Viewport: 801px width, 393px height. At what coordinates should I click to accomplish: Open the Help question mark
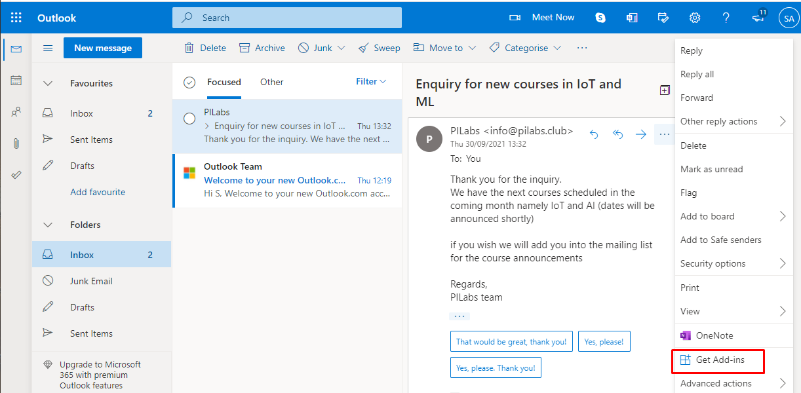click(x=726, y=18)
